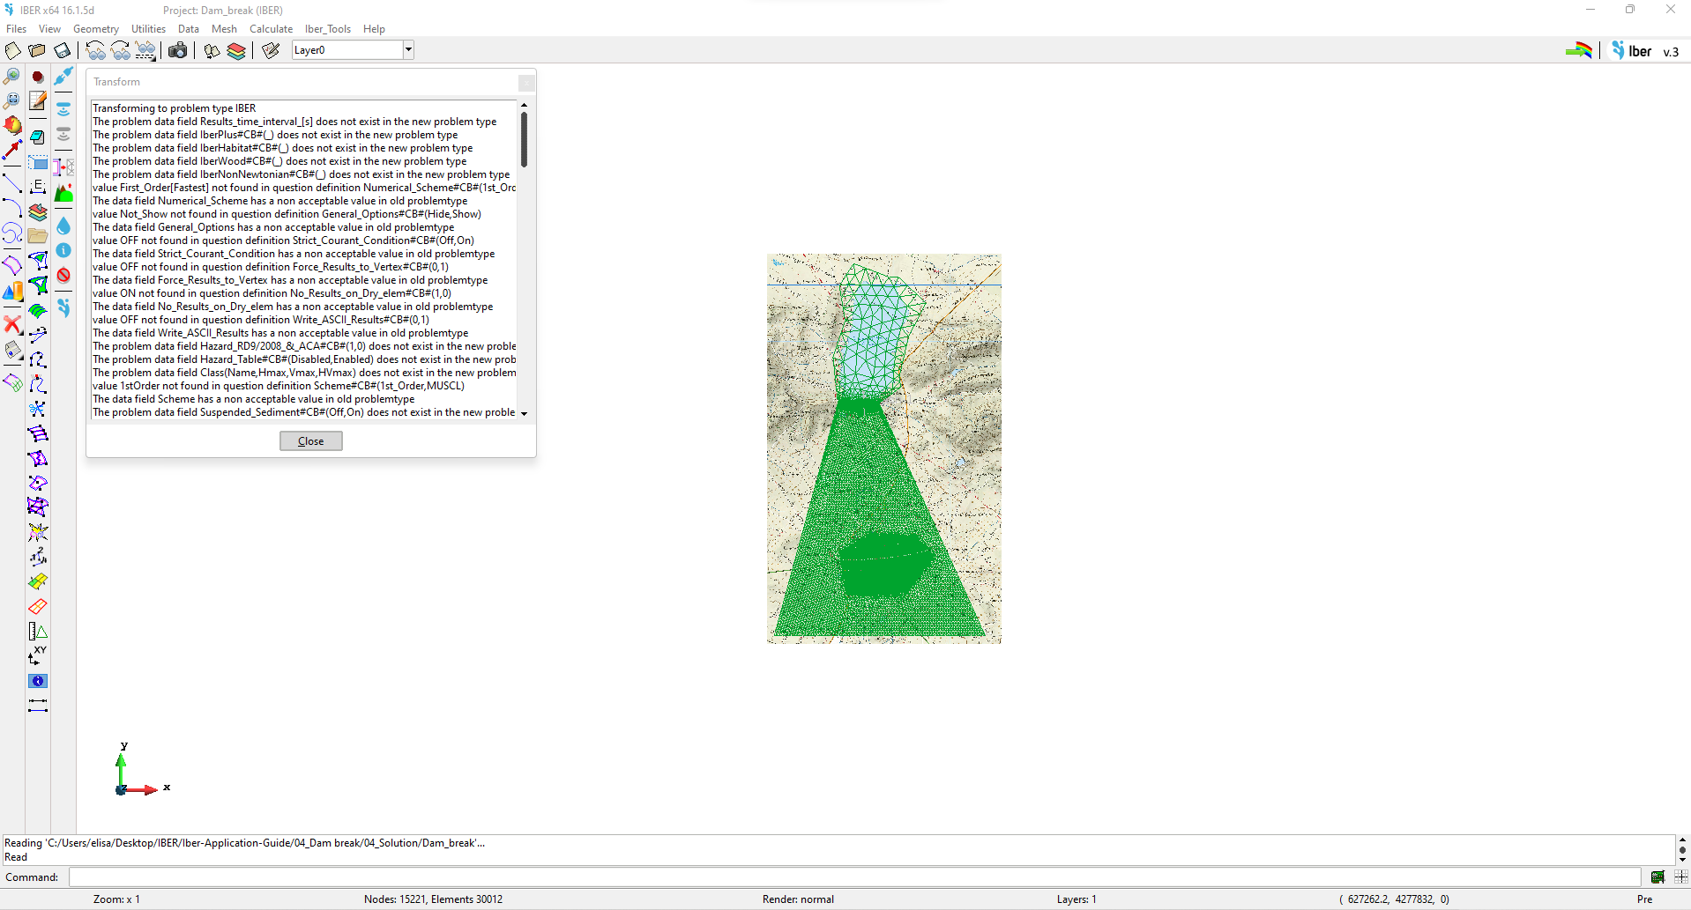Open the View menu

[x=50, y=29]
